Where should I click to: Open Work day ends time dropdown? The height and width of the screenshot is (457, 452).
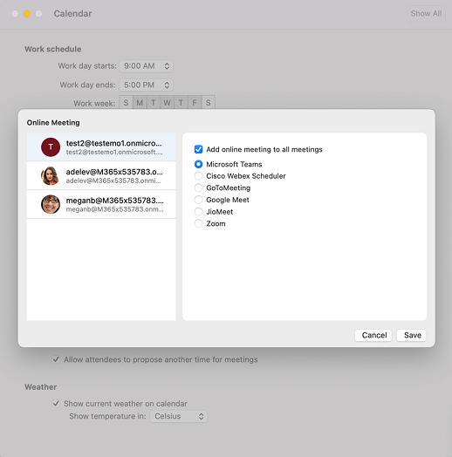pyautogui.click(x=146, y=85)
